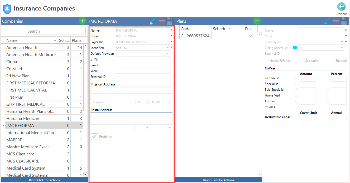
Task: Click the plan Name field
Action: click(x=321, y=30)
